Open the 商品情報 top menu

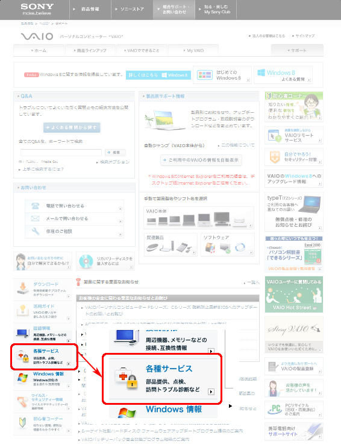(x=90, y=9)
